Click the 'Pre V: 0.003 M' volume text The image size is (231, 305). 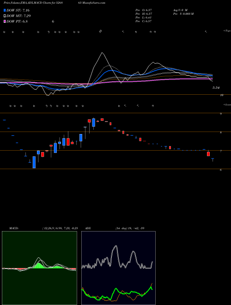coord(183,14)
